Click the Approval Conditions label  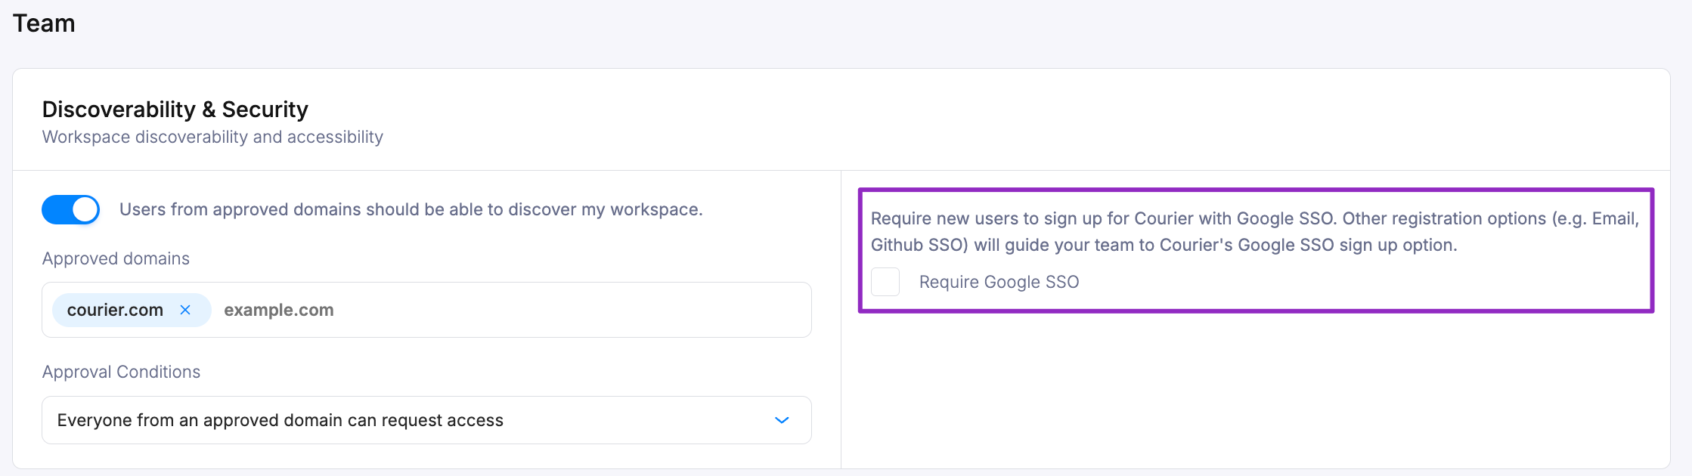(121, 372)
